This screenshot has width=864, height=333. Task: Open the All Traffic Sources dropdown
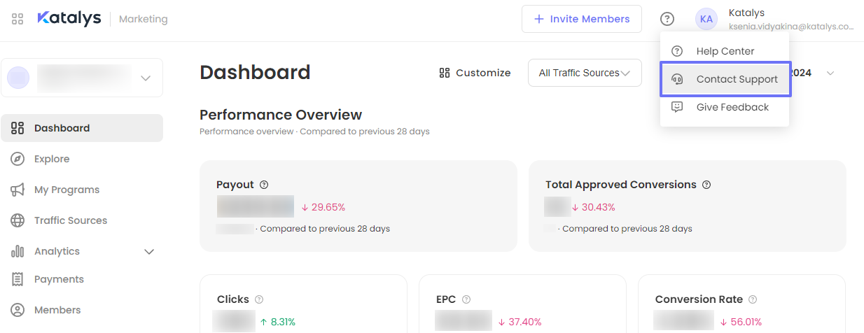point(585,73)
